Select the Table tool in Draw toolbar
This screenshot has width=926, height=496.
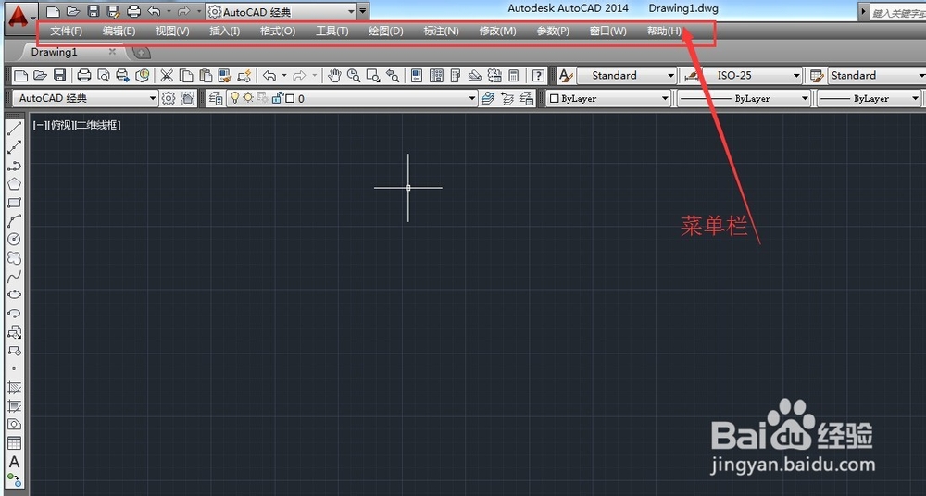tap(14, 443)
